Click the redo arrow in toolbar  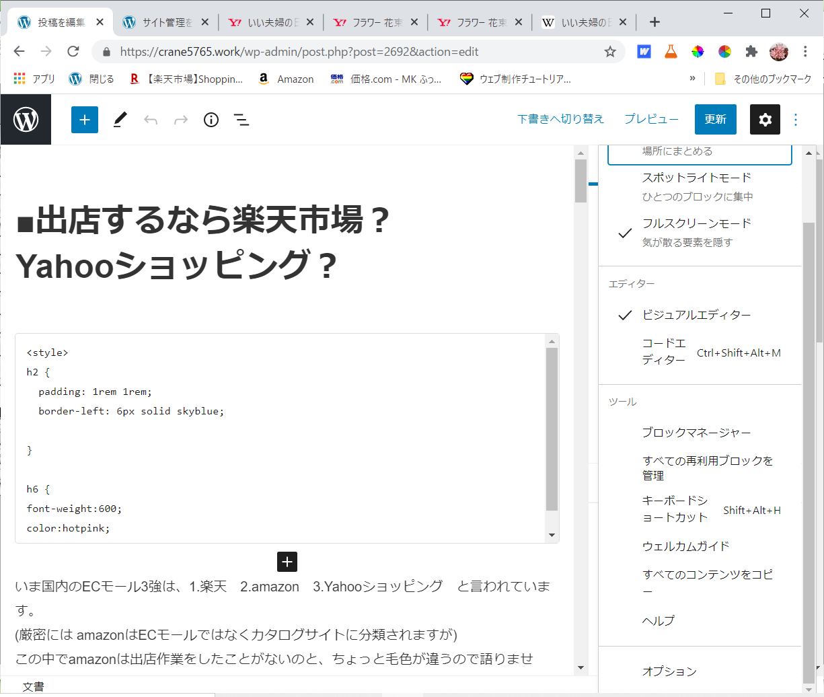click(x=181, y=120)
